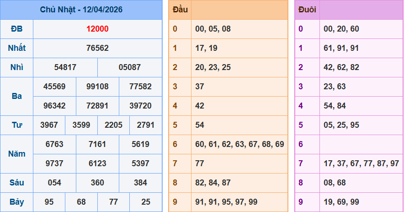Screen dimensions: 404x212
Task: Select the Đầu column header
Action: click(180, 10)
